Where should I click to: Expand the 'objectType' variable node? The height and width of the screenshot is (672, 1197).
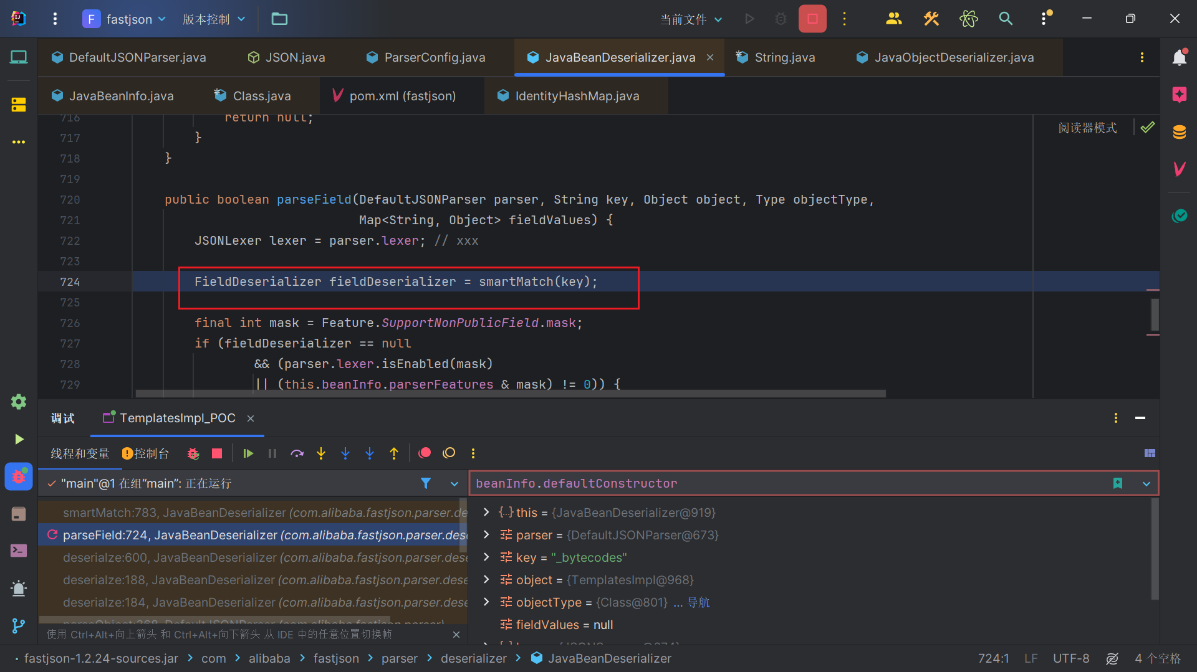pos(486,602)
